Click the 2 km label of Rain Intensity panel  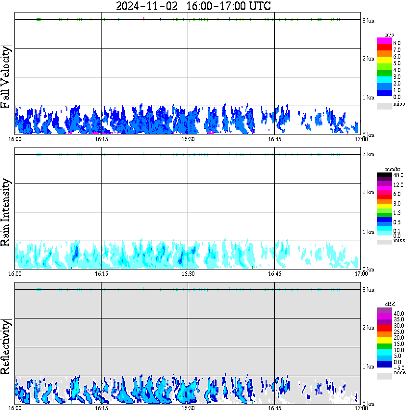tap(368, 192)
